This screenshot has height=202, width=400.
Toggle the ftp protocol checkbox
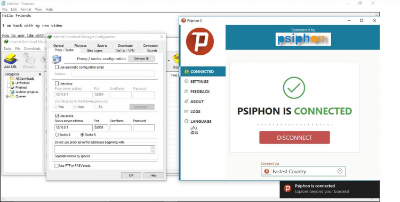click(x=97, y=107)
